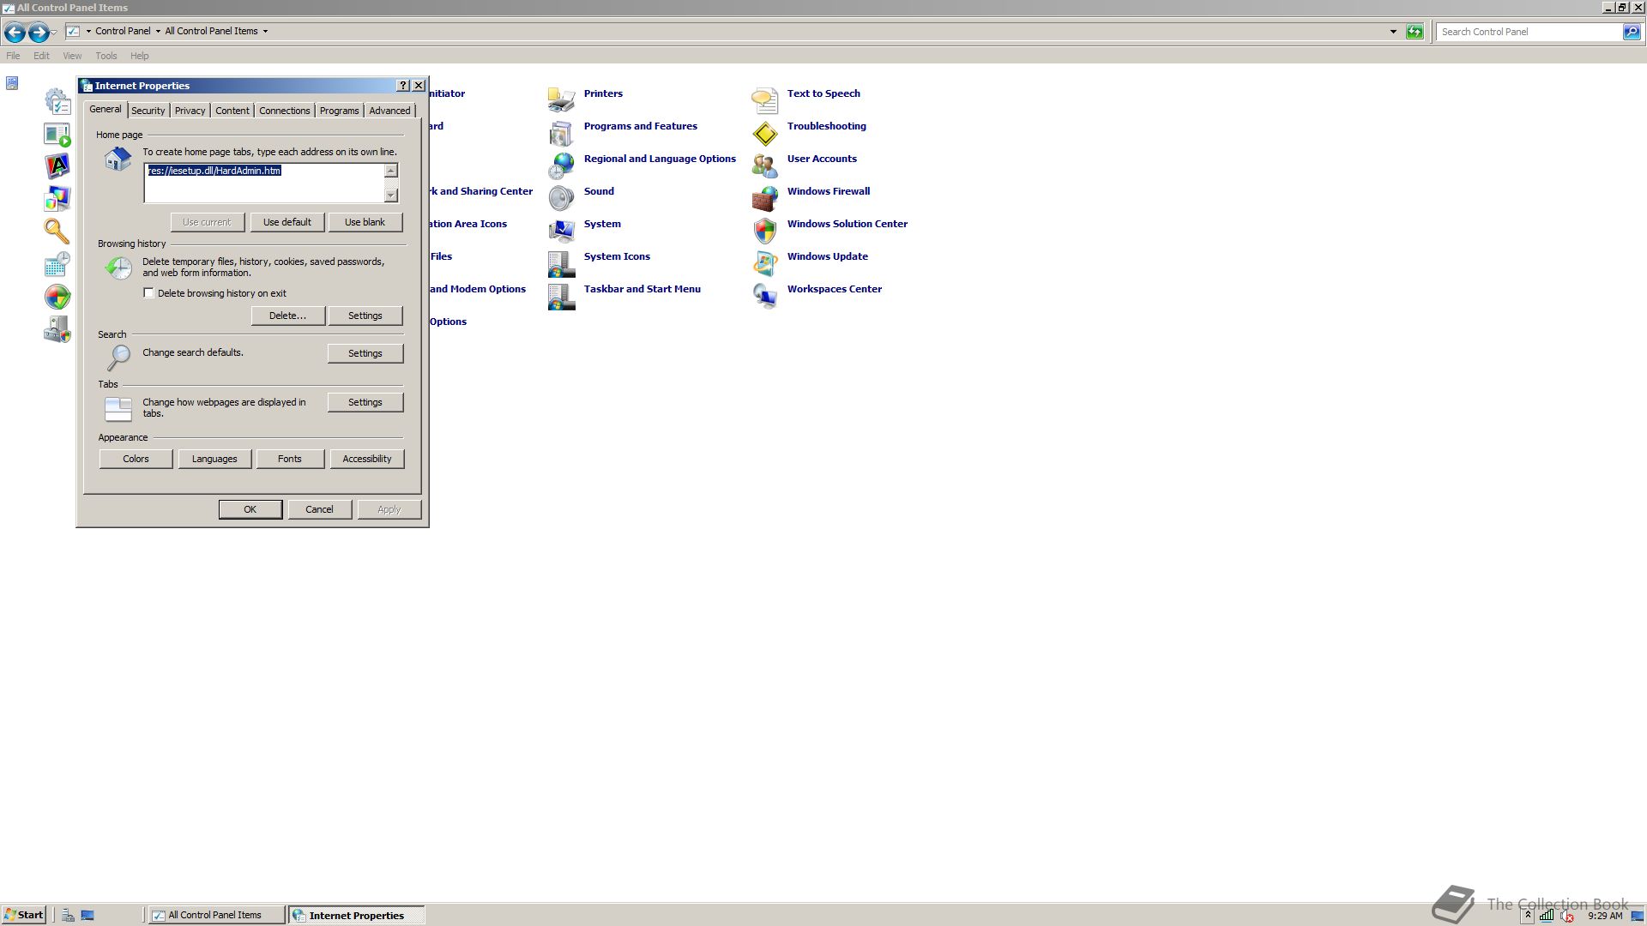Viewport: 1647px width, 926px height.
Task: Click the home page box scroll up arrow
Action: pyautogui.click(x=391, y=171)
